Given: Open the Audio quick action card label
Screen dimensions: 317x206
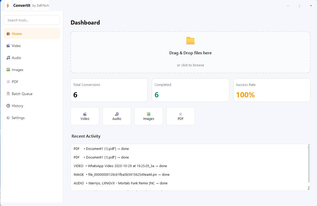Looking at the screenshot, I should [x=117, y=119].
